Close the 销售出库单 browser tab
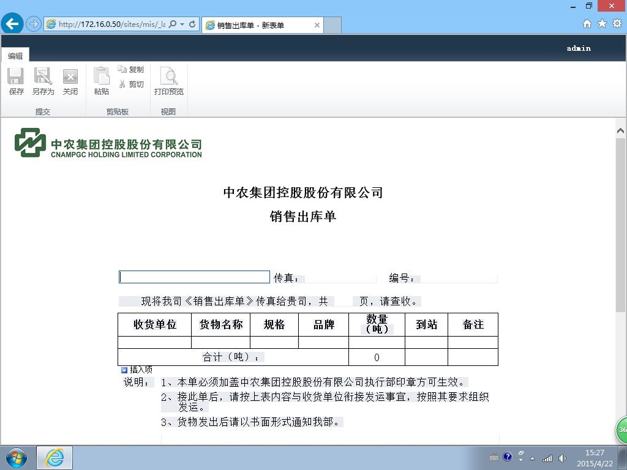The image size is (627, 470). pyautogui.click(x=317, y=25)
